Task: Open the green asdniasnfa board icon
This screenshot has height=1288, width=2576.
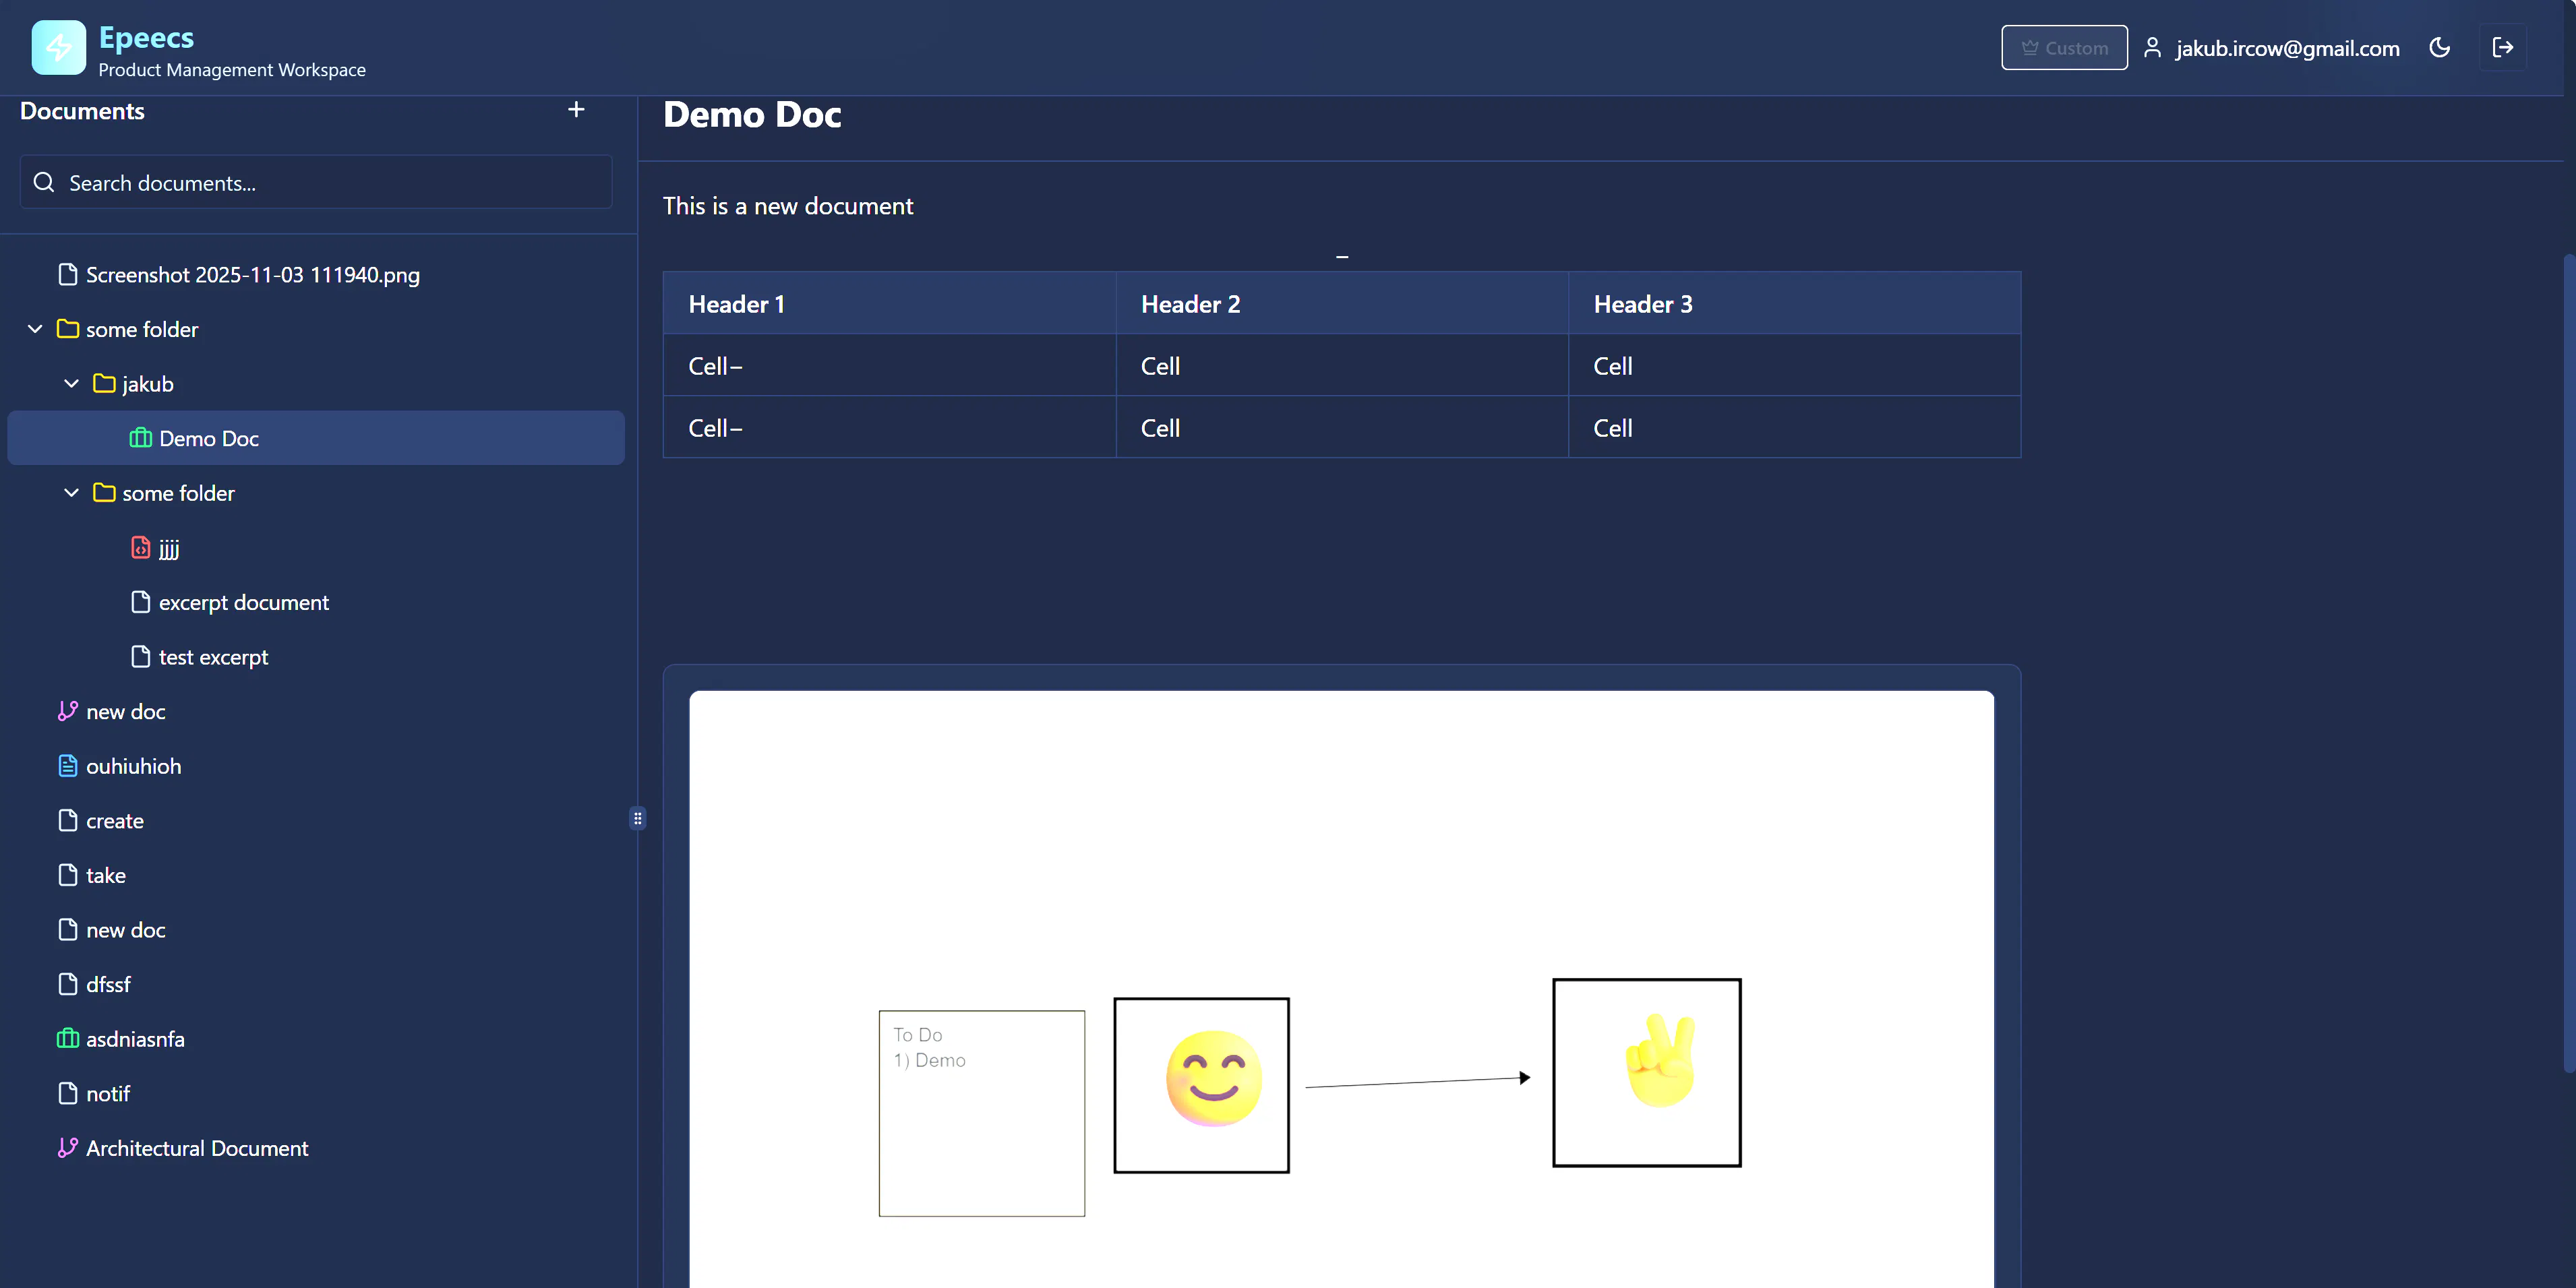Action: 67,1038
